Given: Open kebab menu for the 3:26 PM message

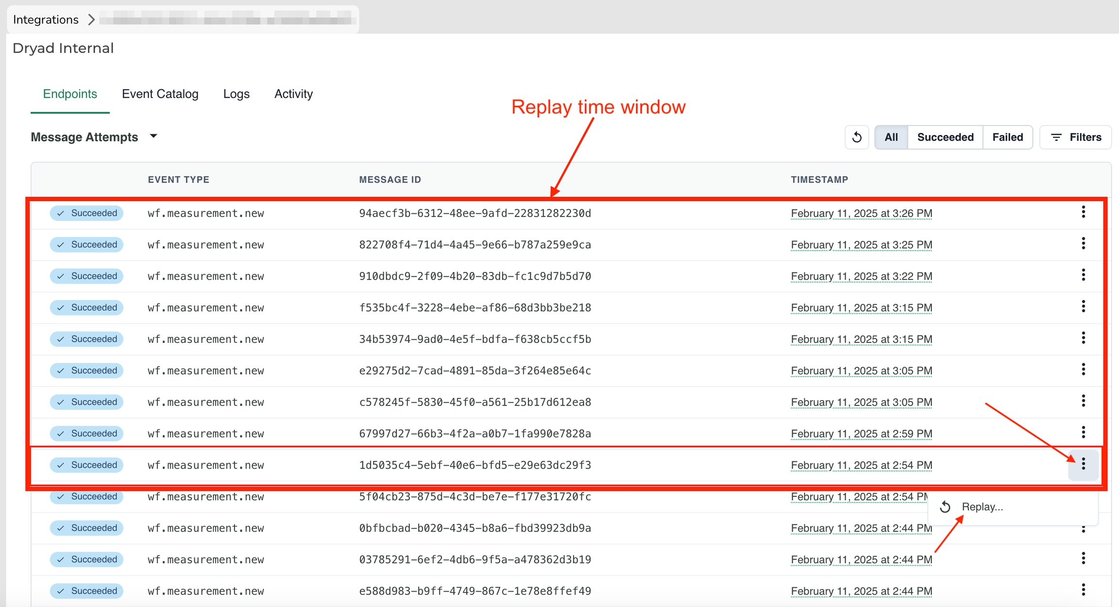Looking at the screenshot, I should click(x=1083, y=212).
